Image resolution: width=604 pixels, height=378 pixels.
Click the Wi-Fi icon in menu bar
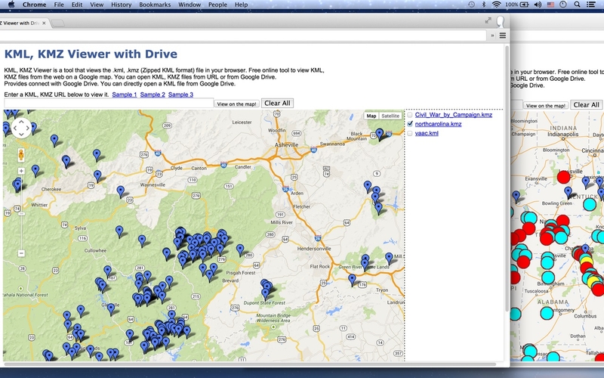click(496, 5)
